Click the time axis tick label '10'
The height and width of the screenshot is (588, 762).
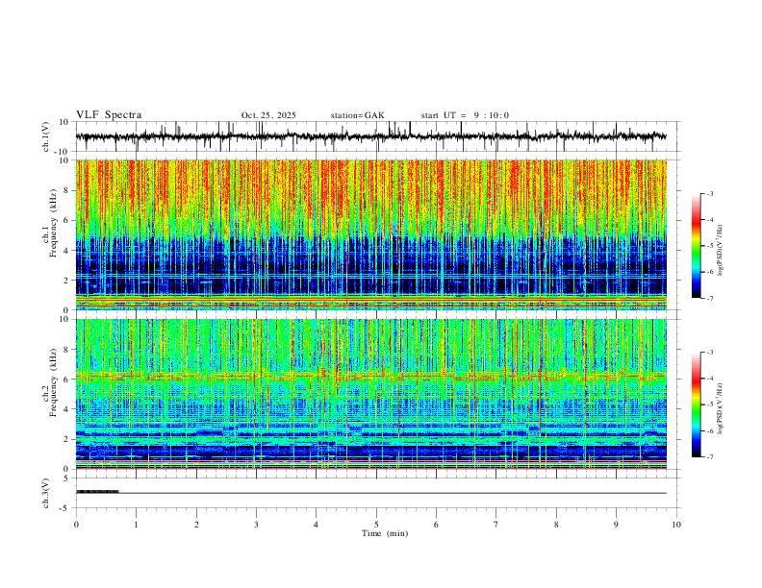[x=676, y=525]
